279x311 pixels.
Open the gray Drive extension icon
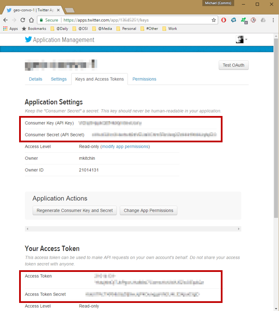(263, 20)
